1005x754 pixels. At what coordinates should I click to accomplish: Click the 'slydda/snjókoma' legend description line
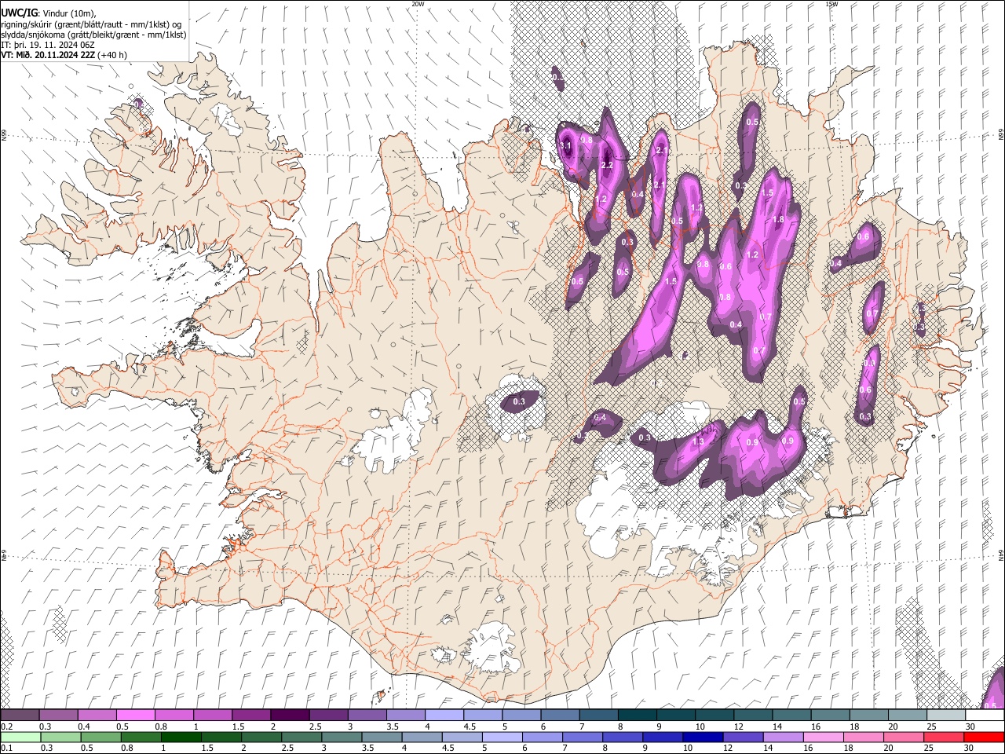pyautogui.click(x=93, y=35)
